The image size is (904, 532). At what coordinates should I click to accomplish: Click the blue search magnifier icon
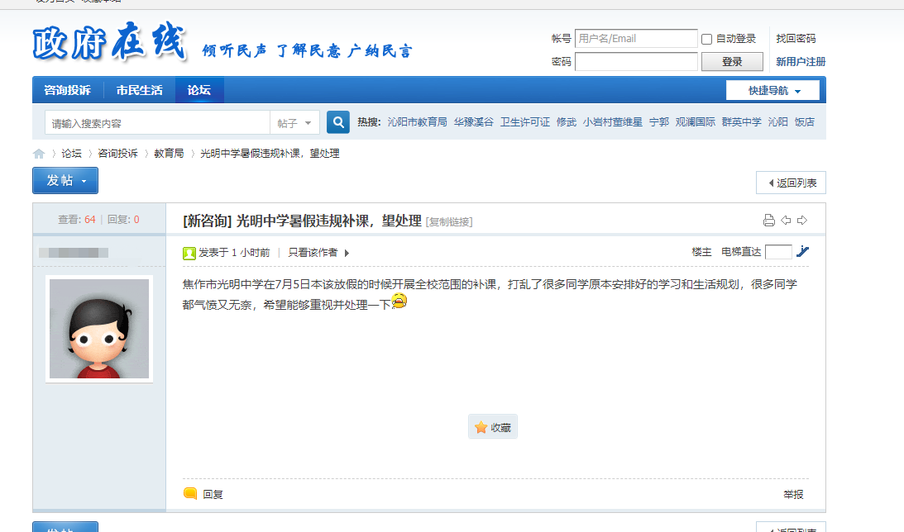pos(337,122)
